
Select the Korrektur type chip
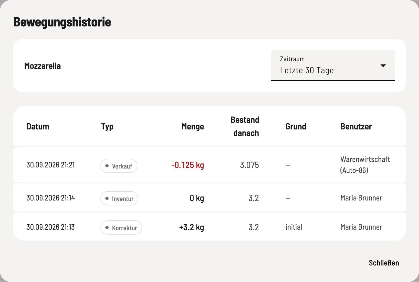(121, 227)
